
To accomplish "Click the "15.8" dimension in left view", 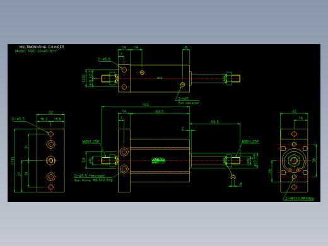I will coord(57,119).
